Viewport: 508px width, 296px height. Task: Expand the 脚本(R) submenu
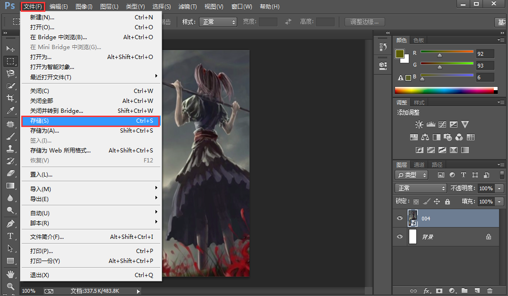[91, 223]
